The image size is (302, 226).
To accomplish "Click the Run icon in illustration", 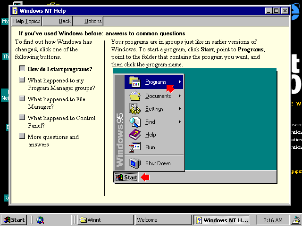I will click(x=134, y=147).
